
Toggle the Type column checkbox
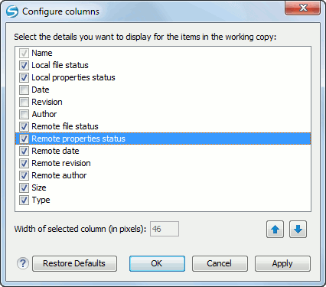click(24, 200)
